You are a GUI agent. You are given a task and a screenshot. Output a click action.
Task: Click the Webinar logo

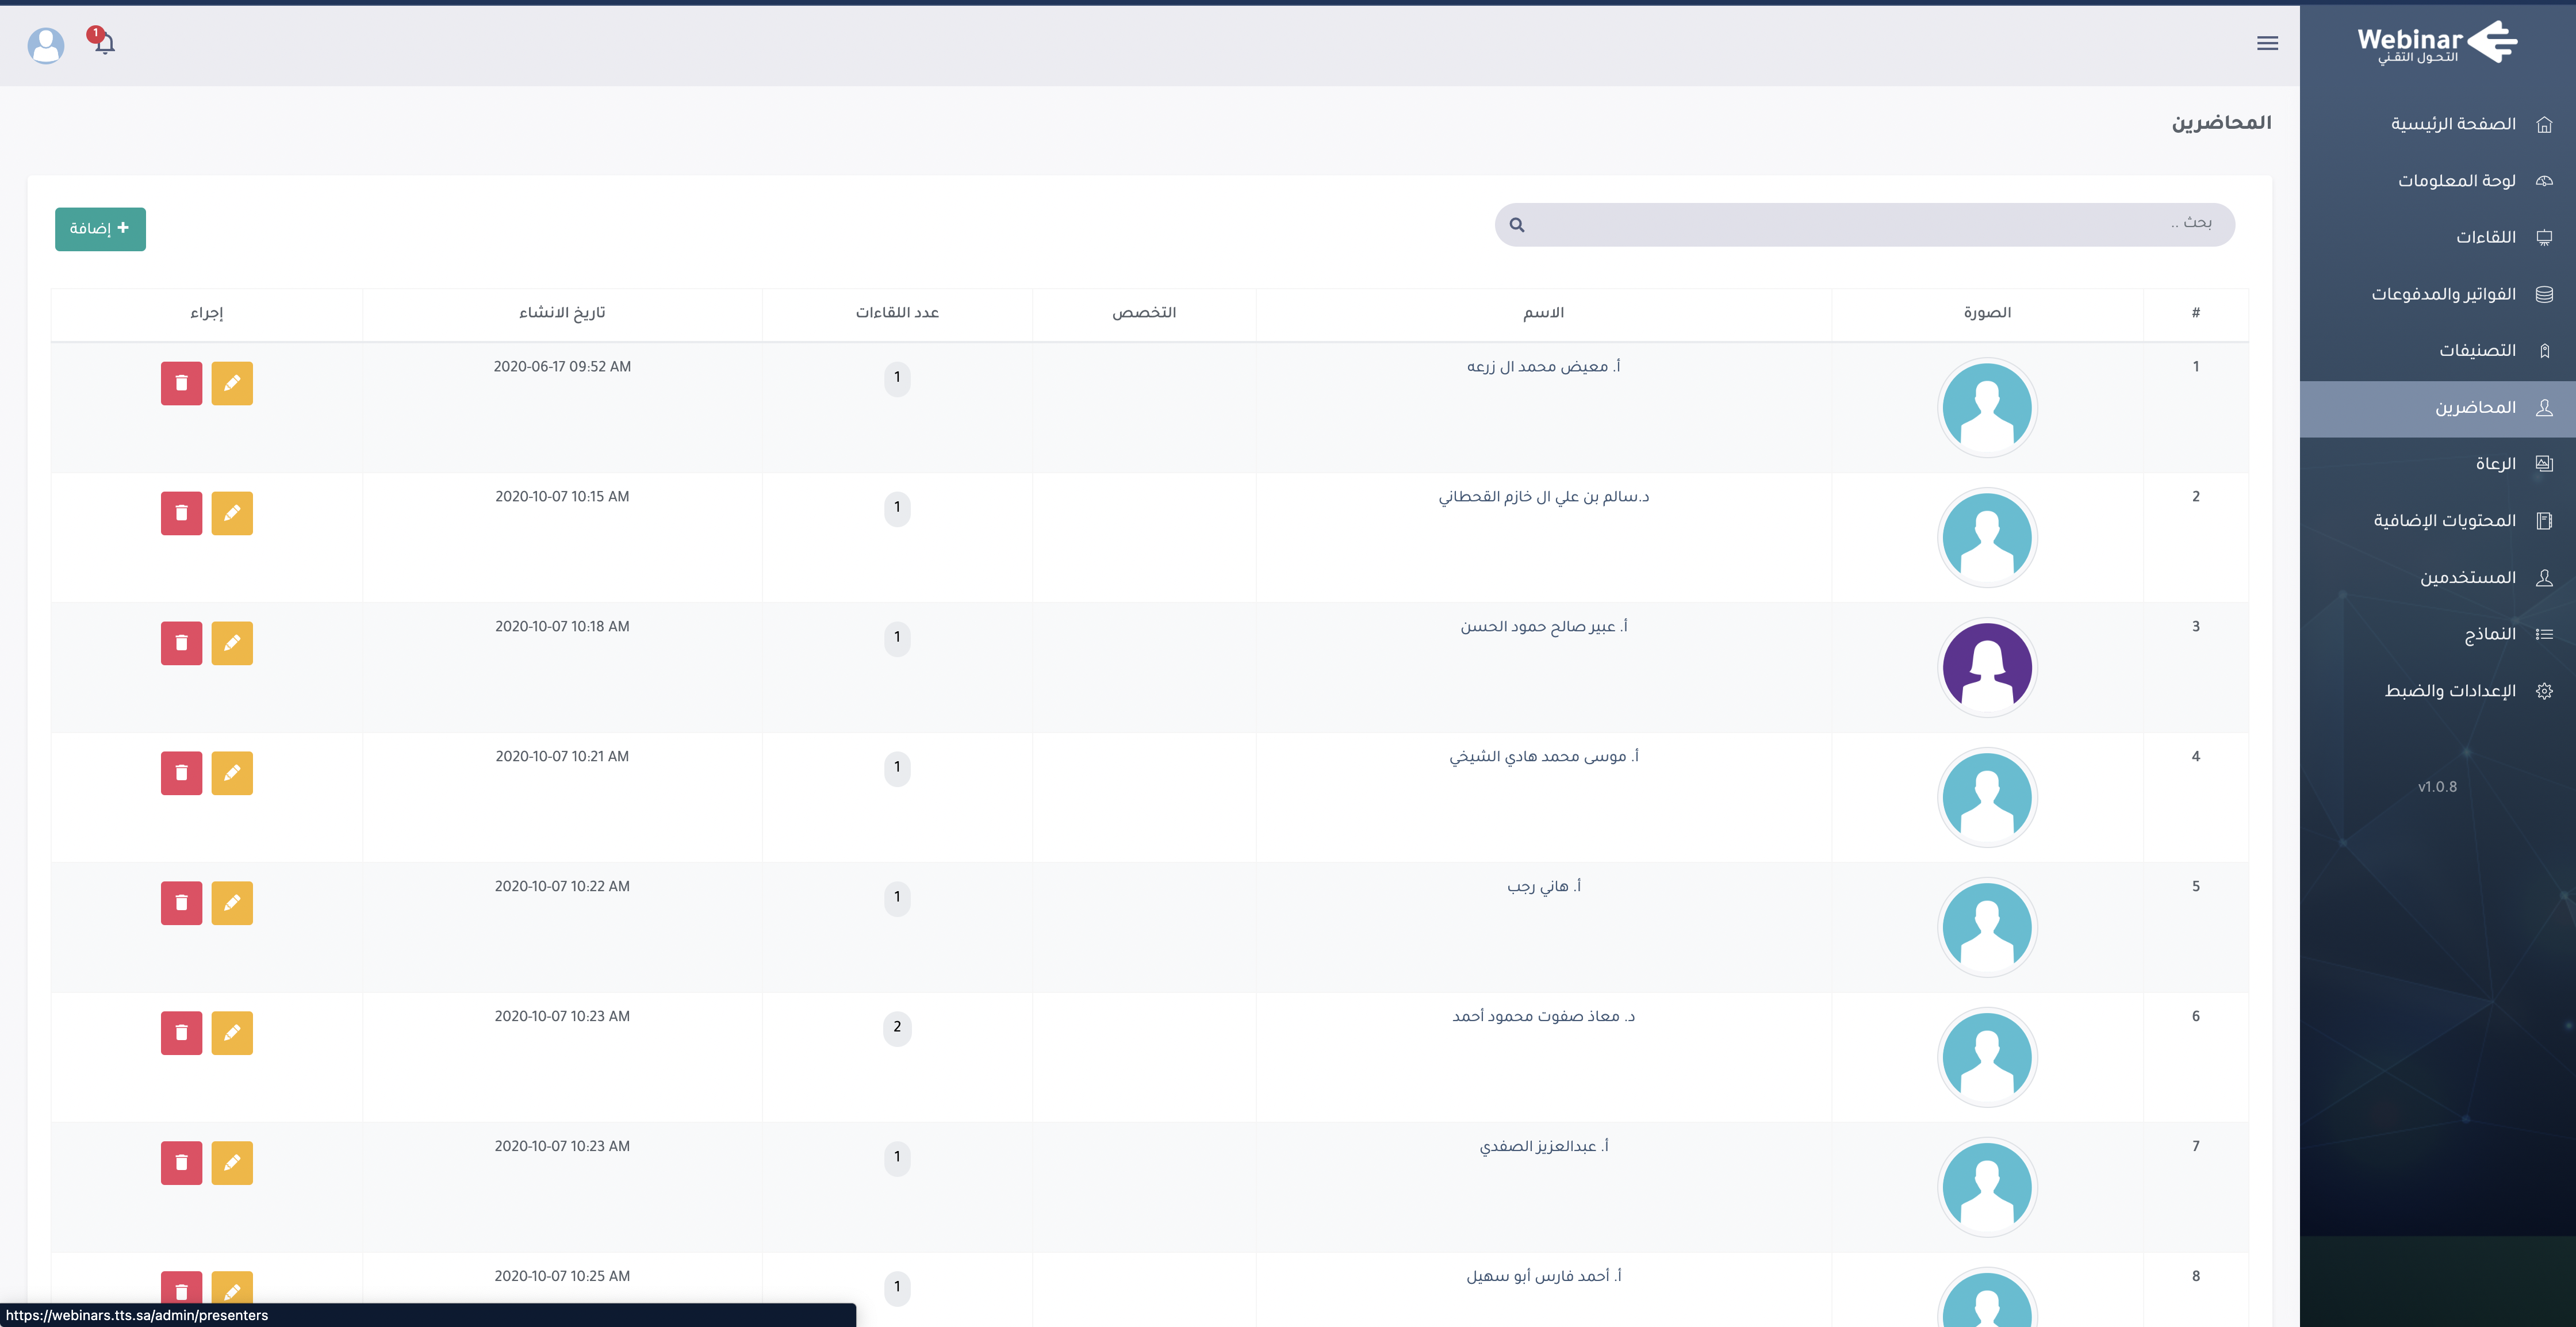[x=2437, y=42]
